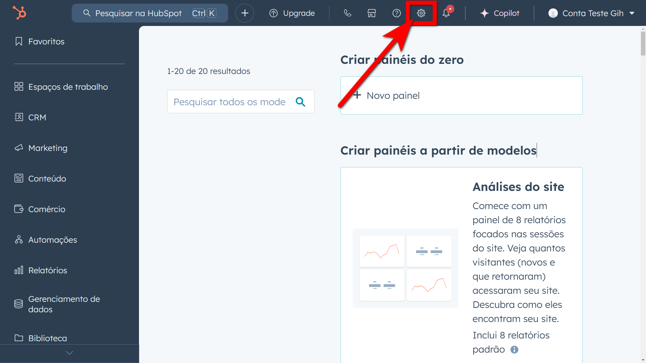
Task: Click the info icon next to relatórios padrão
Action: click(514, 350)
